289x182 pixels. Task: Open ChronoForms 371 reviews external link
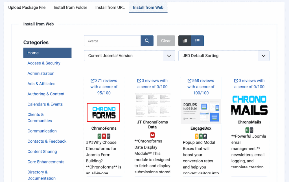pos(104,87)
